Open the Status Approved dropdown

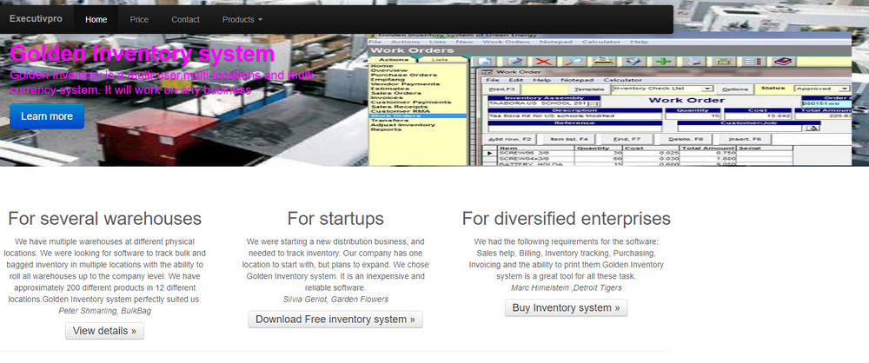845,89
